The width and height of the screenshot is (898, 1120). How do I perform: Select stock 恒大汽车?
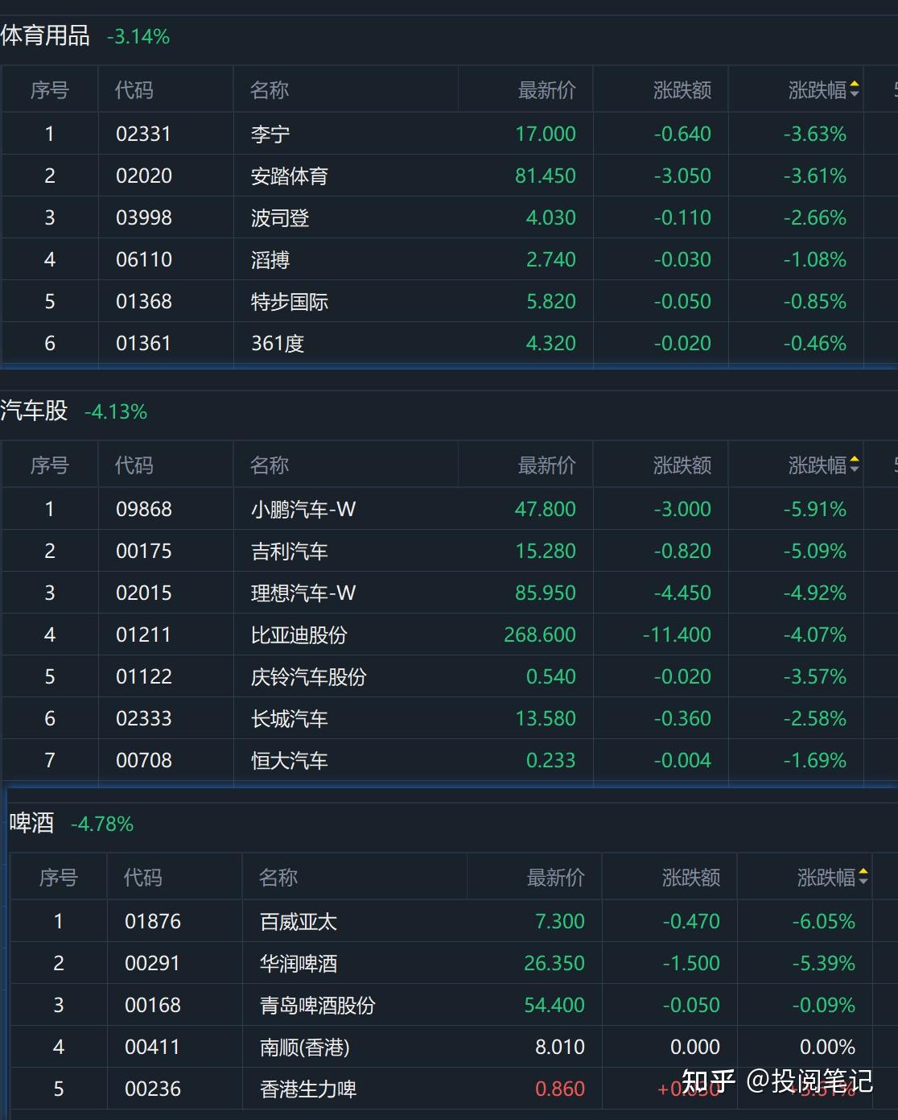[x=289, y=760]
